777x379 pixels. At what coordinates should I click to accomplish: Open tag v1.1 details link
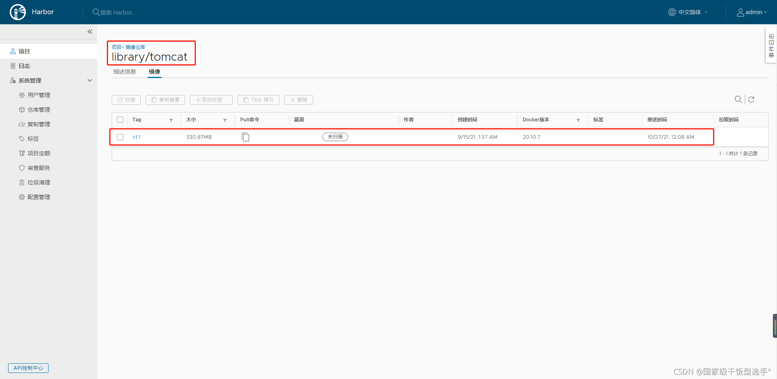click(136, 137)
